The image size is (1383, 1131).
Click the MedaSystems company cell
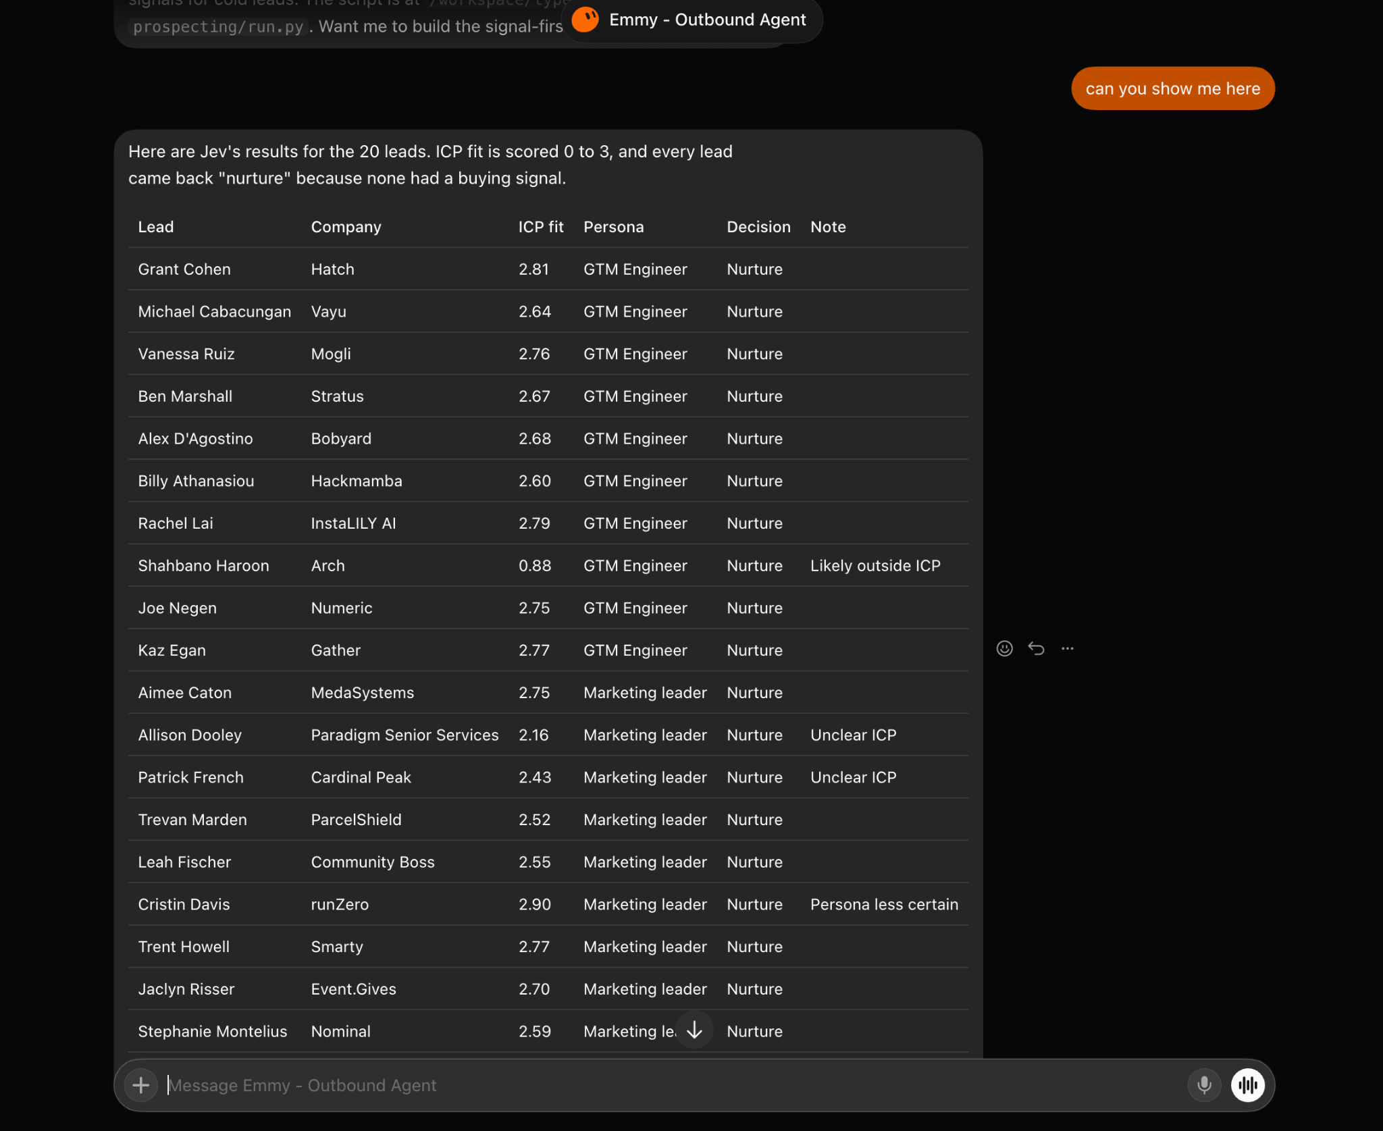[x=363, y=693]
